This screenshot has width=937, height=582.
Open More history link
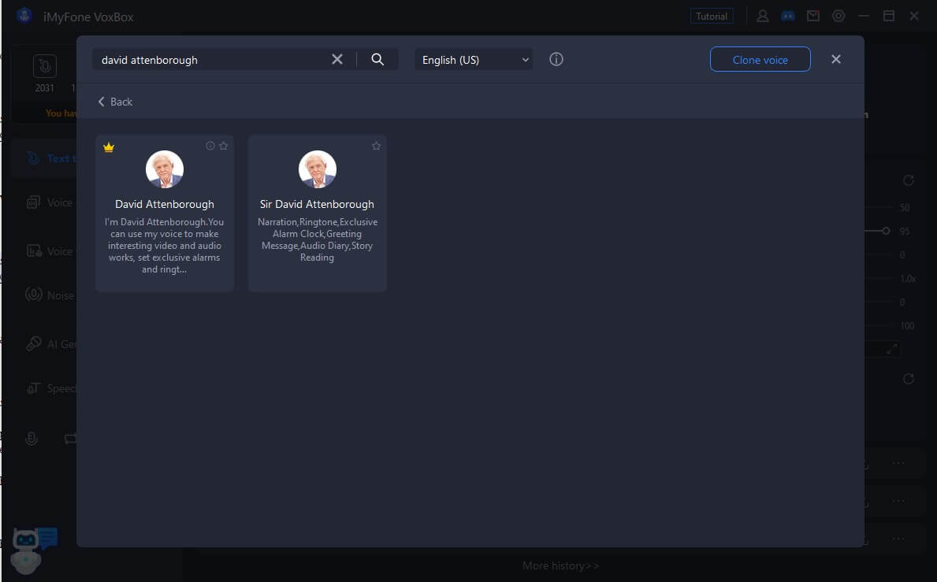(560, 565)
